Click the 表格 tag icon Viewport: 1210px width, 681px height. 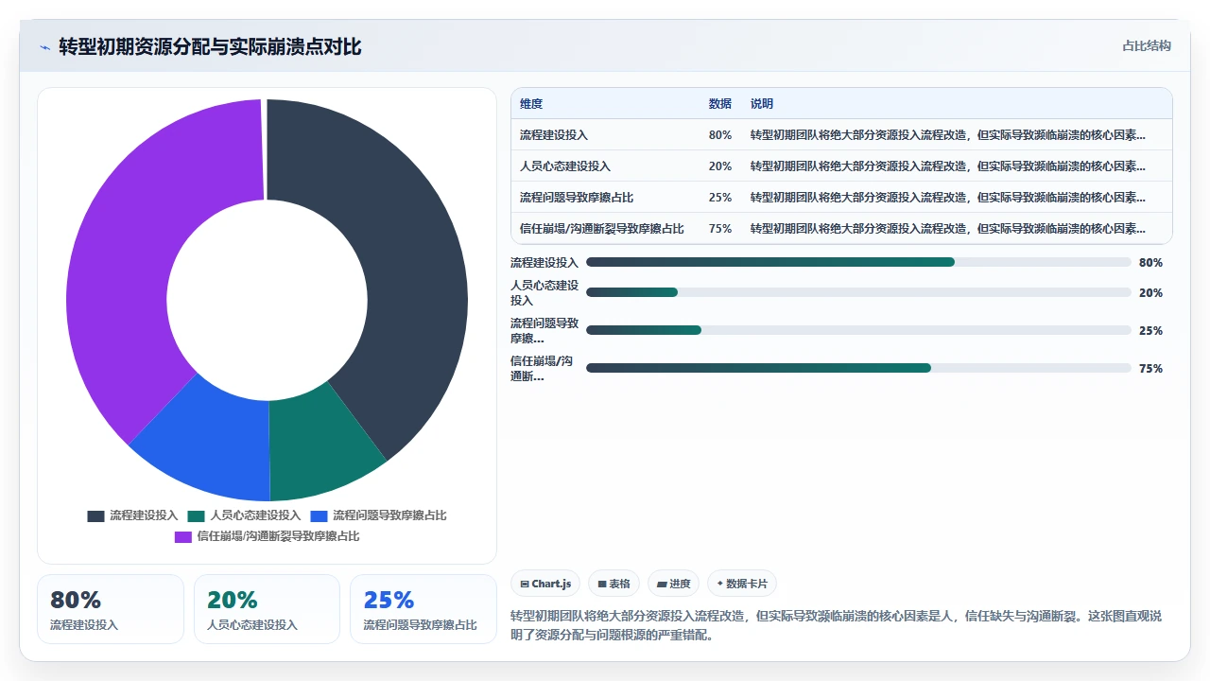point(601,585)
